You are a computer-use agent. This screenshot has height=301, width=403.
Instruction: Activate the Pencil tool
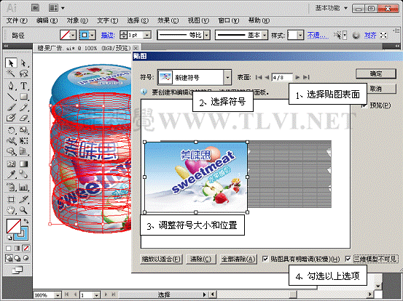[x=23, y=108]
